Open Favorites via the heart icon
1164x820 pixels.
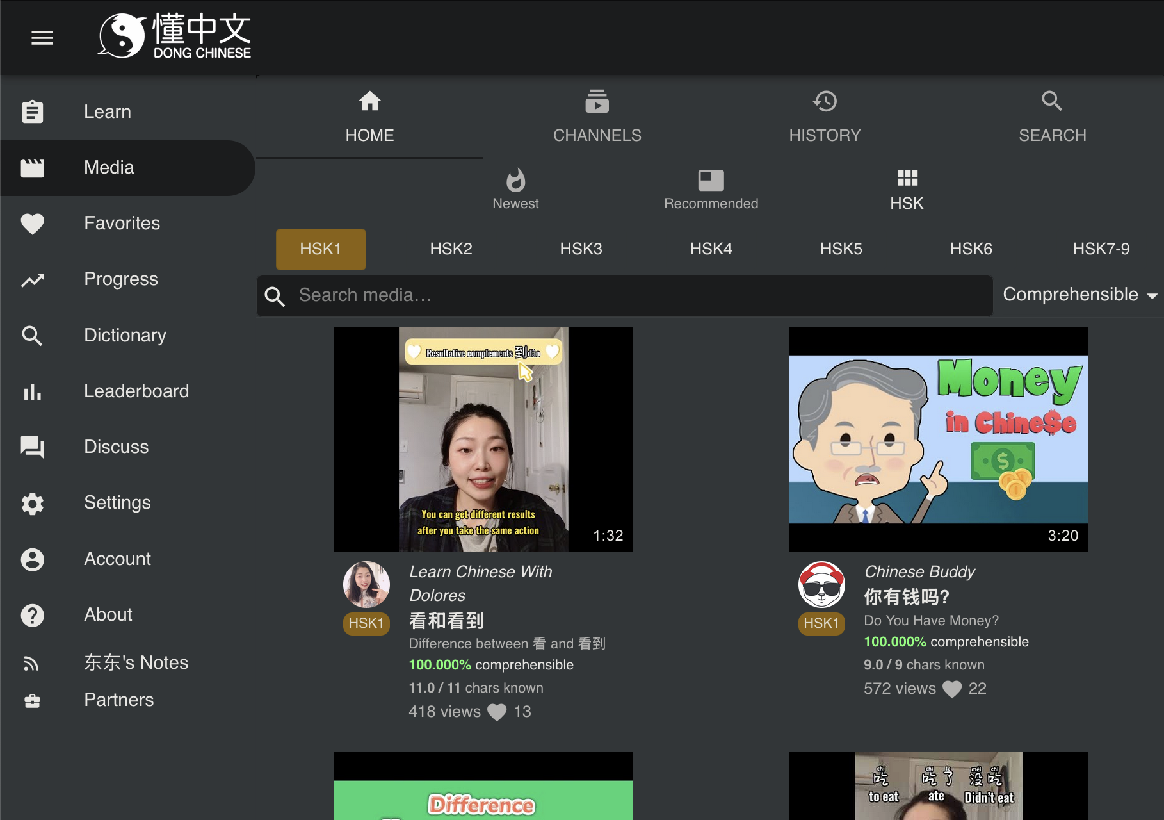click(x=33, y=224)
